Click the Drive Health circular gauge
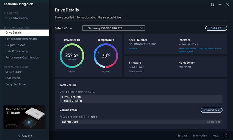The width and height of the screenshot is (233, 140). tap(72, 56)
